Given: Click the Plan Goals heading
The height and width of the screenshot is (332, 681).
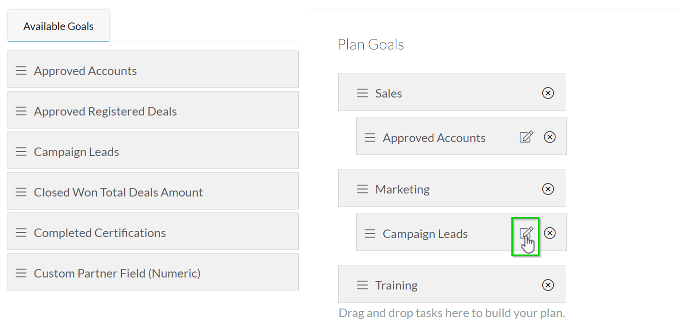Looking at the screenshot, I should 370,44.
